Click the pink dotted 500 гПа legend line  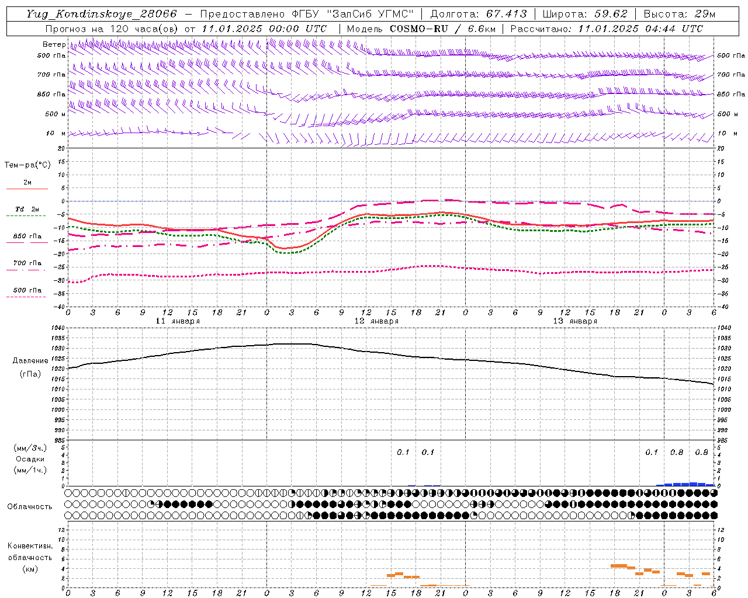click(26, 297)
